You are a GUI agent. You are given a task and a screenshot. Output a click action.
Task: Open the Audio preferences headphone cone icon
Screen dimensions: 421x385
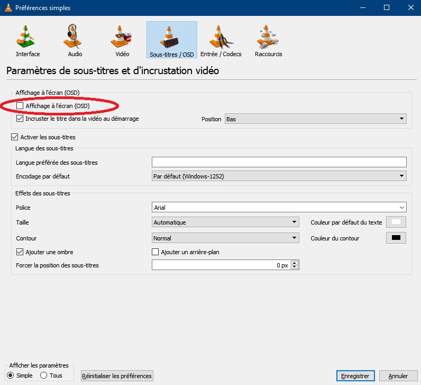72,37
